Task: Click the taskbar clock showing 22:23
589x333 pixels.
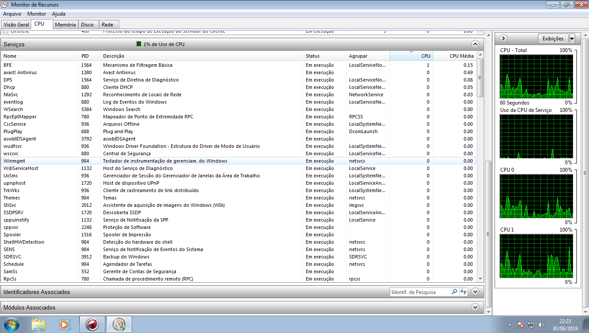Action: pos(565,324)
